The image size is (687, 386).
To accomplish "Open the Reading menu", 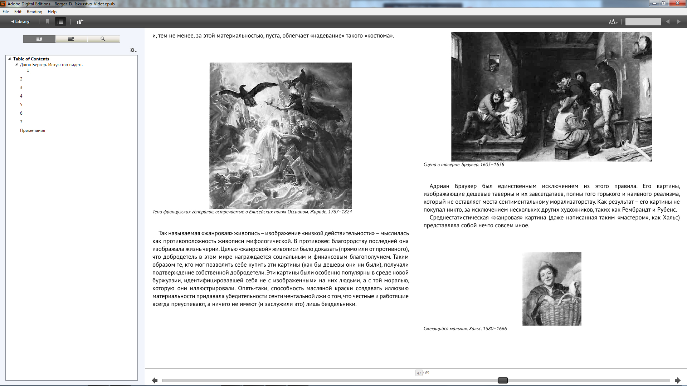I will click(34, 12).
